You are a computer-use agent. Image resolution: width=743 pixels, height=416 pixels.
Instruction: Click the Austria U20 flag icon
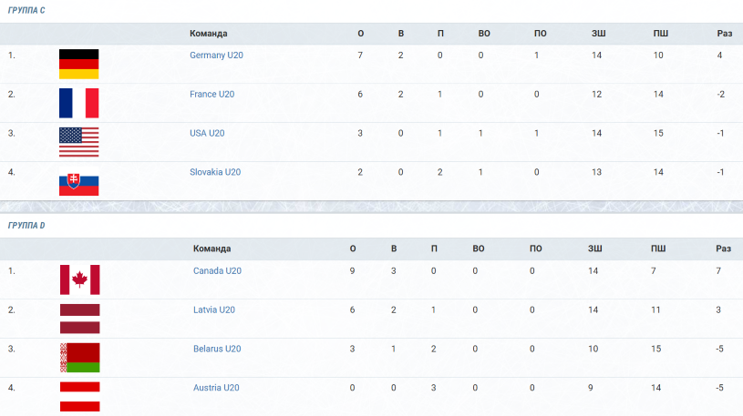click(x=79, y=397)
